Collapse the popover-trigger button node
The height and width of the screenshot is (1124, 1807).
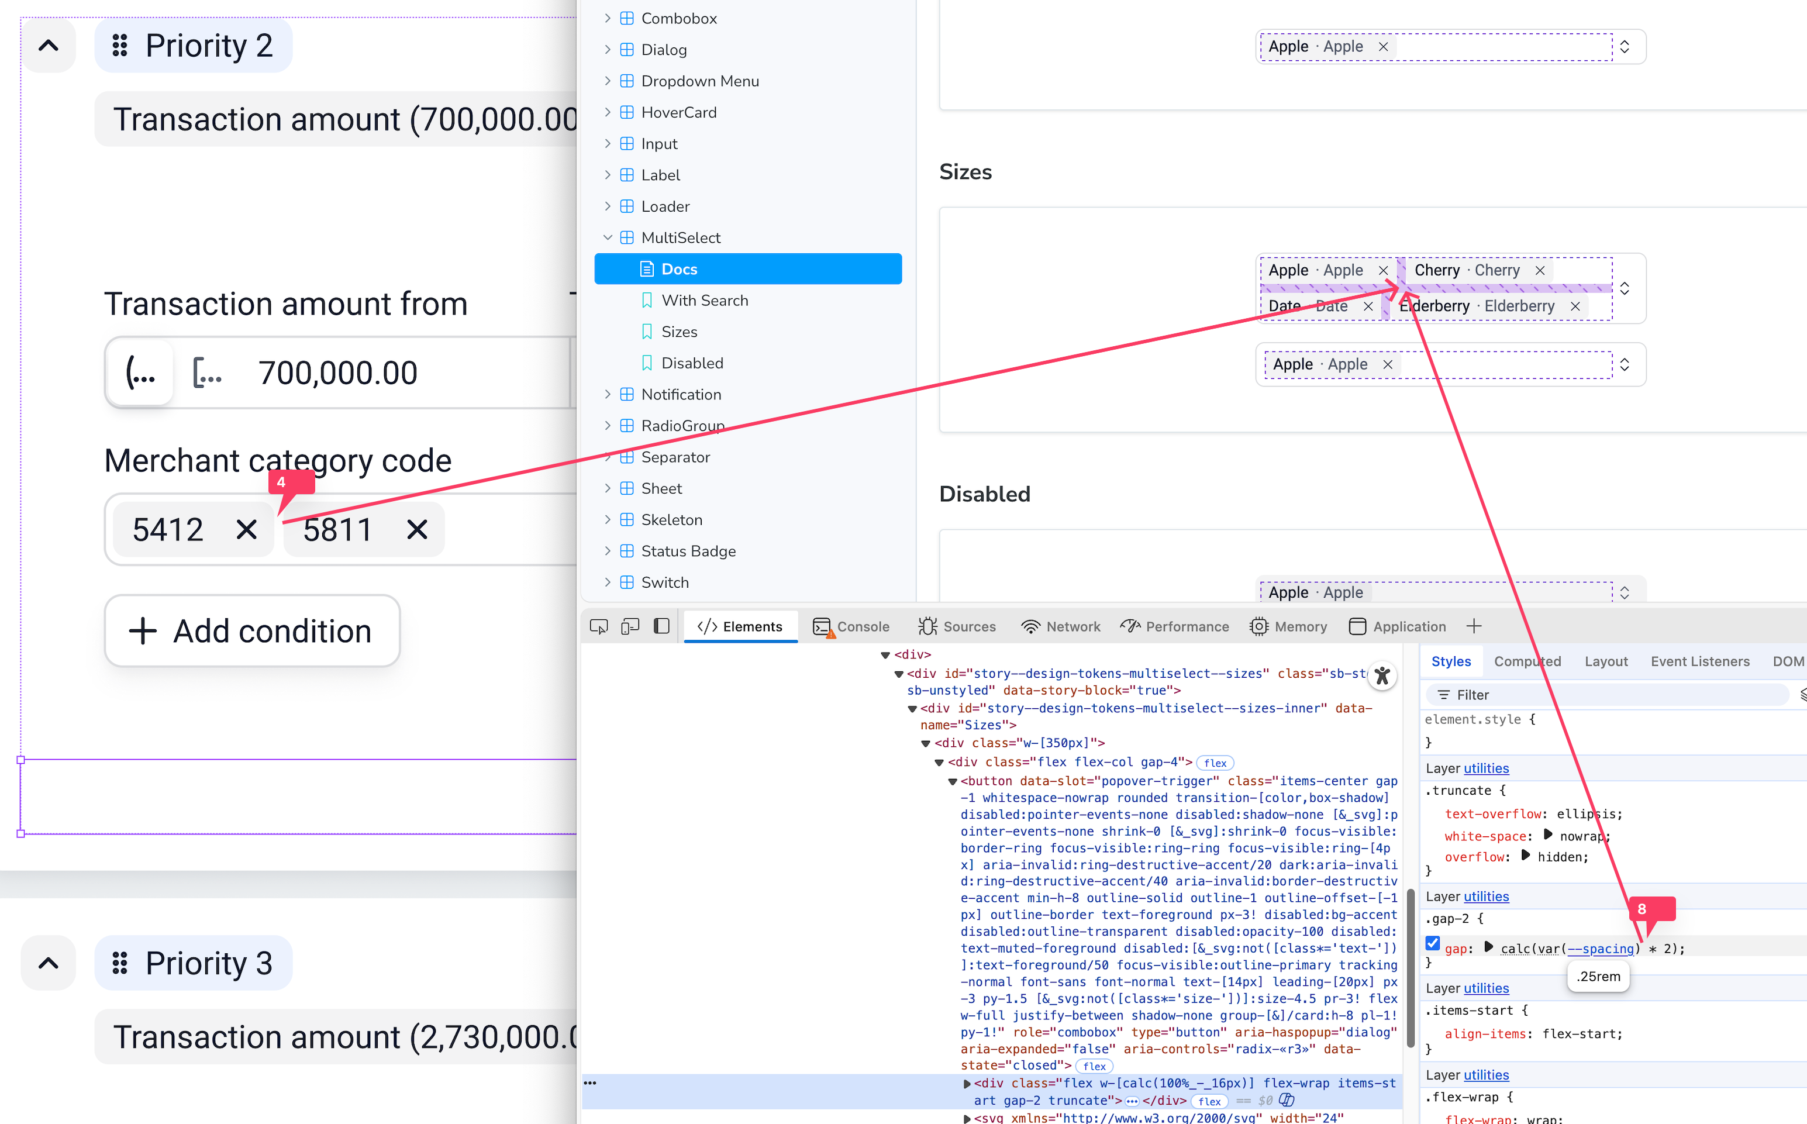(x=953, y=781)
